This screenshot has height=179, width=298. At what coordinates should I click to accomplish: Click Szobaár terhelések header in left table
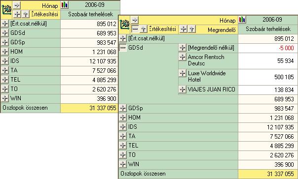click(x=90, y=14)
